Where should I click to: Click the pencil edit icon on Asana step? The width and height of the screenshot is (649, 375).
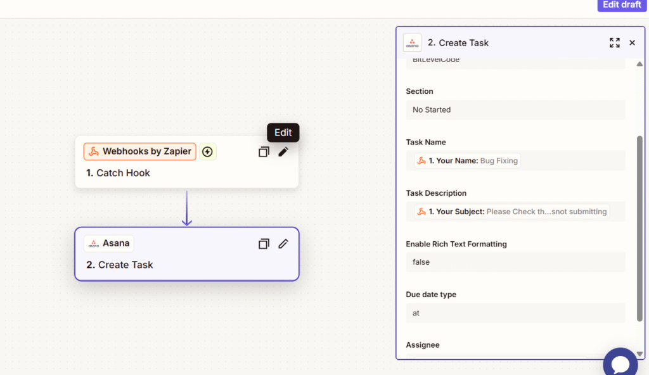coord(283,244)
